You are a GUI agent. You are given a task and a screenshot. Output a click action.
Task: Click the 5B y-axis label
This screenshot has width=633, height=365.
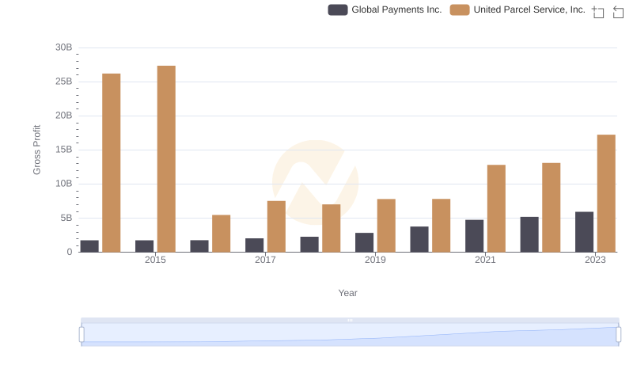66,218
